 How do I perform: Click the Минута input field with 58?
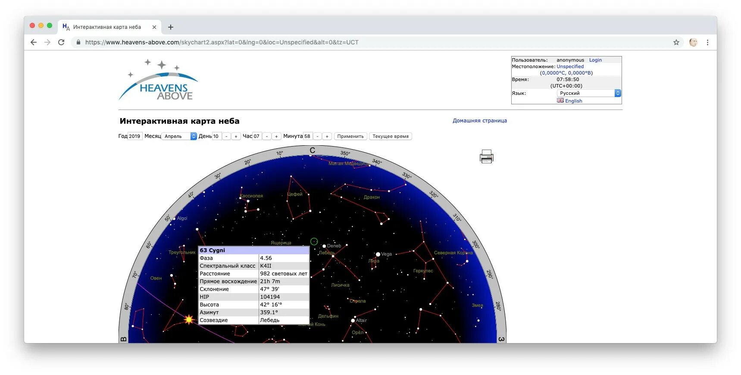click(x=308, y=136)
